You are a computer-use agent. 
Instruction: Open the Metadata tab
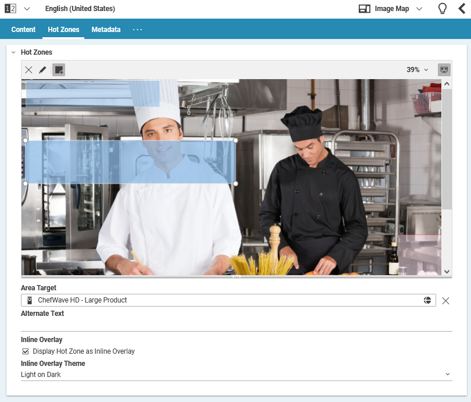(106, 29)
